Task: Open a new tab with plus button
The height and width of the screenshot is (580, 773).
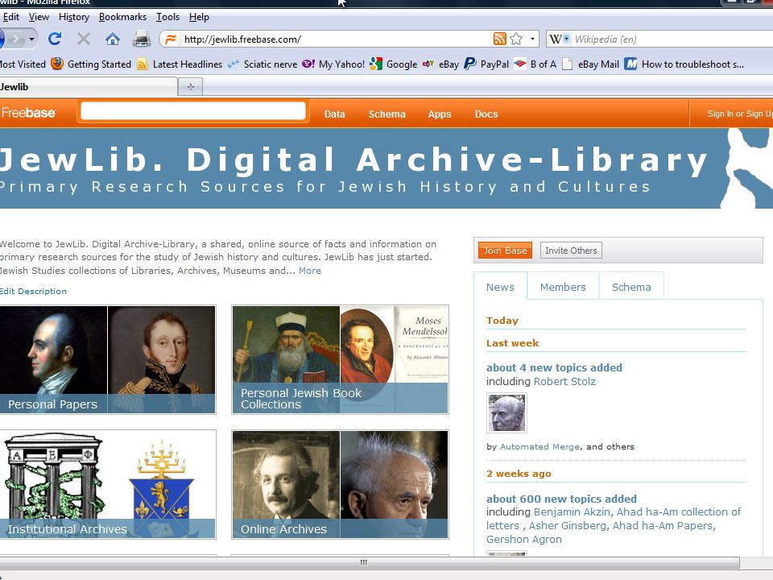Action: (191, 87)
